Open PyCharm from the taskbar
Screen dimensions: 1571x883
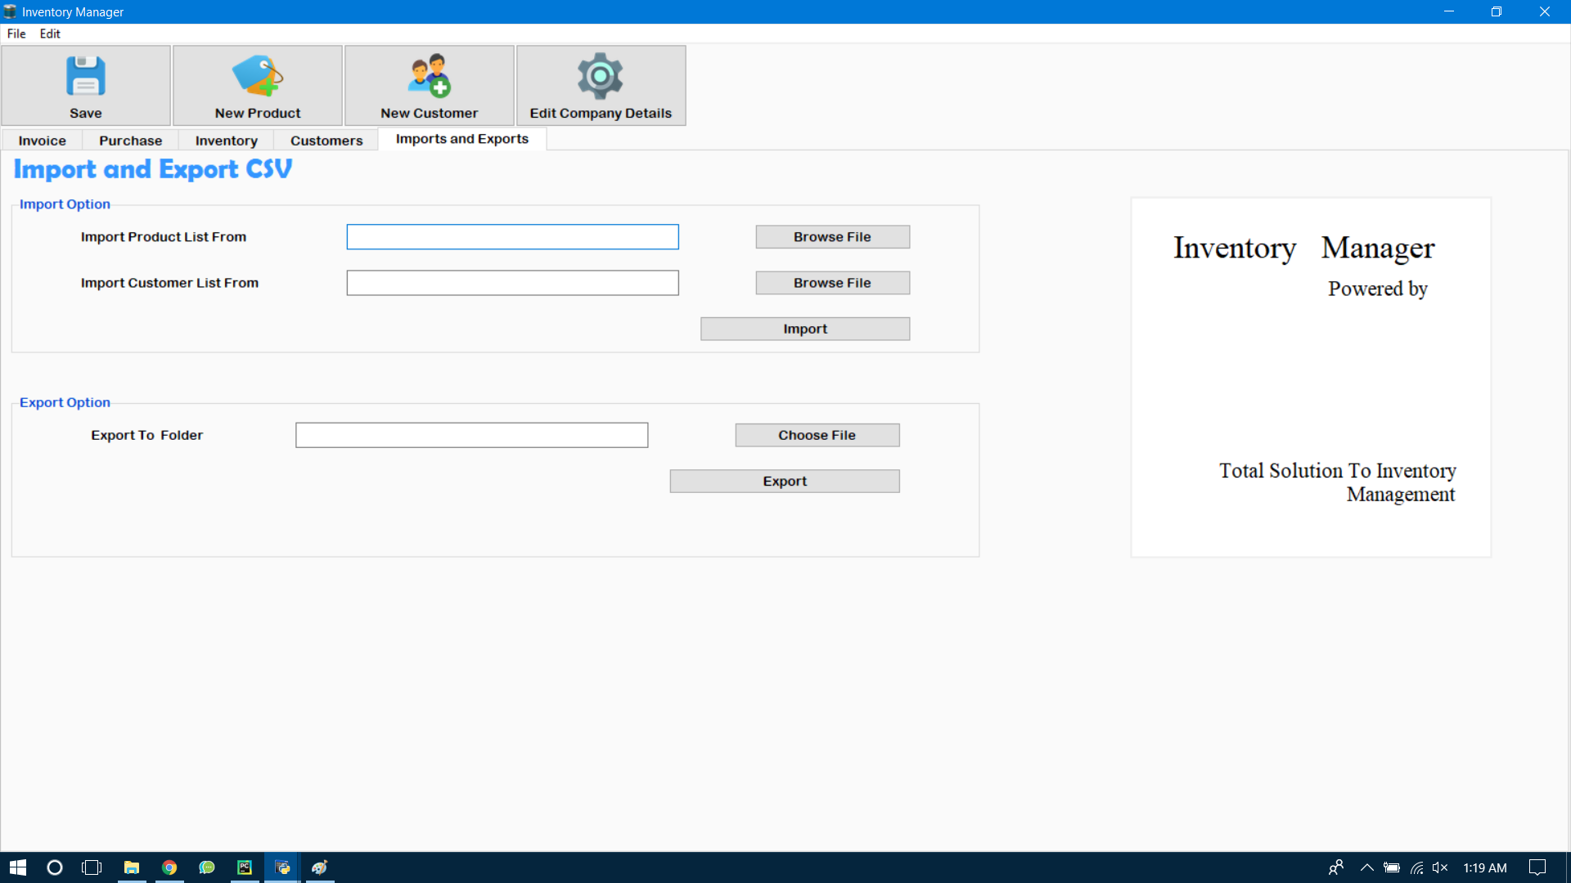click(245, 867)
